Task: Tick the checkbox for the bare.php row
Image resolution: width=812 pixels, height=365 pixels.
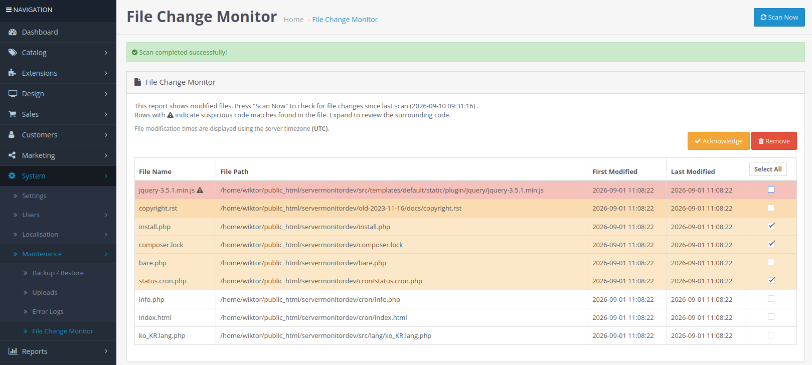Action: [771, 262]
